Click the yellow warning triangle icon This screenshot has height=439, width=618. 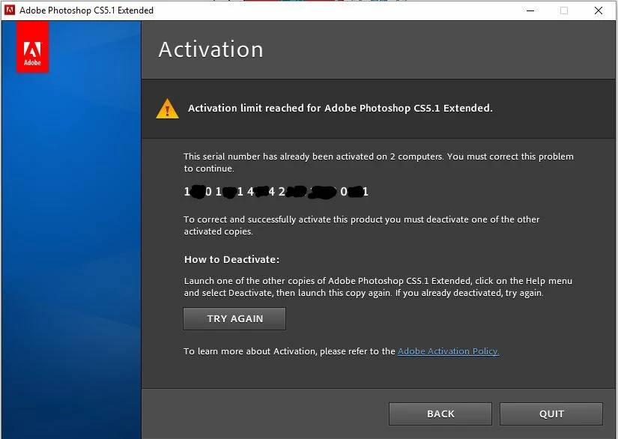[167, 109]
